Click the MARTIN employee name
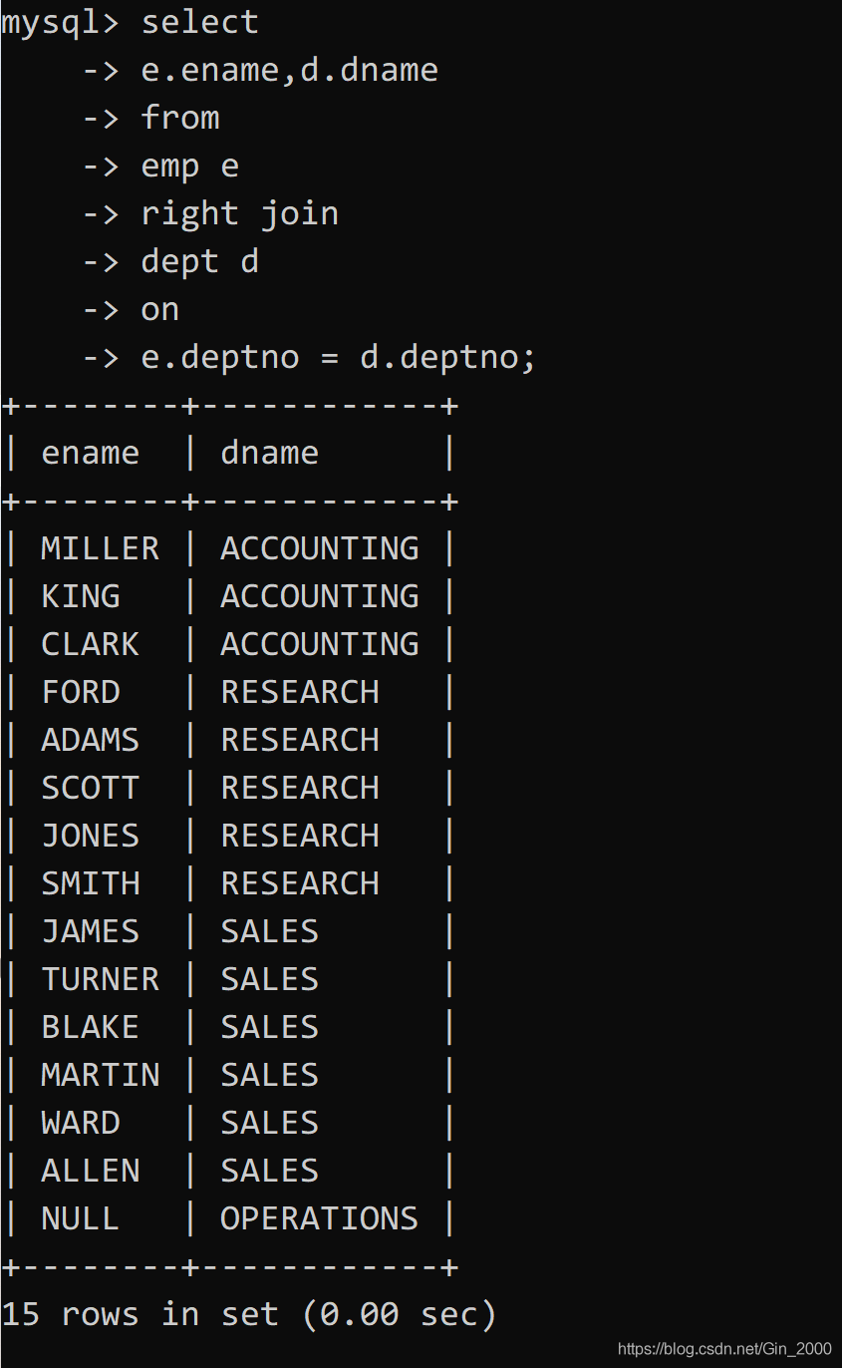This screenshot has width=842, height=1368. [x=100, y=1075]
